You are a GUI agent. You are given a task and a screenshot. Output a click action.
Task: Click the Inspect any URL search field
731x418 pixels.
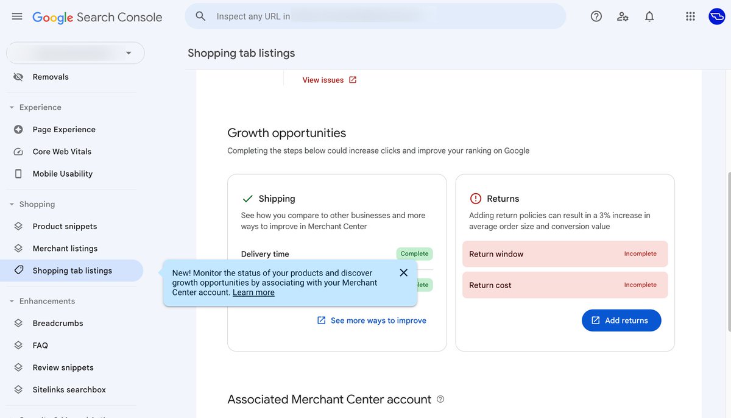click(x=375, y=16)
